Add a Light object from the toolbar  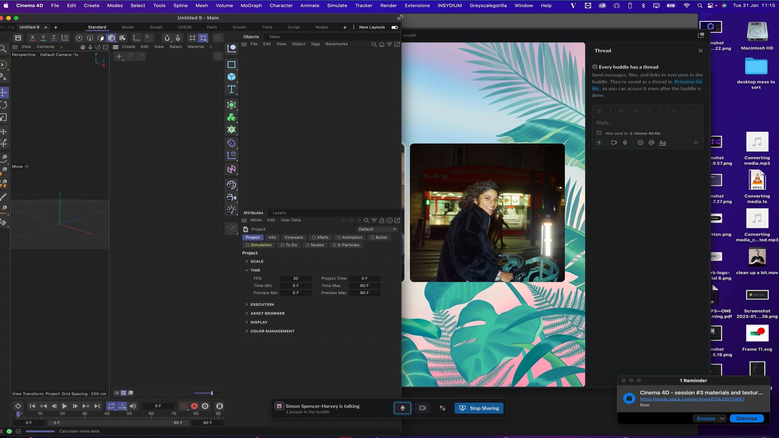[x=231, y=210]
